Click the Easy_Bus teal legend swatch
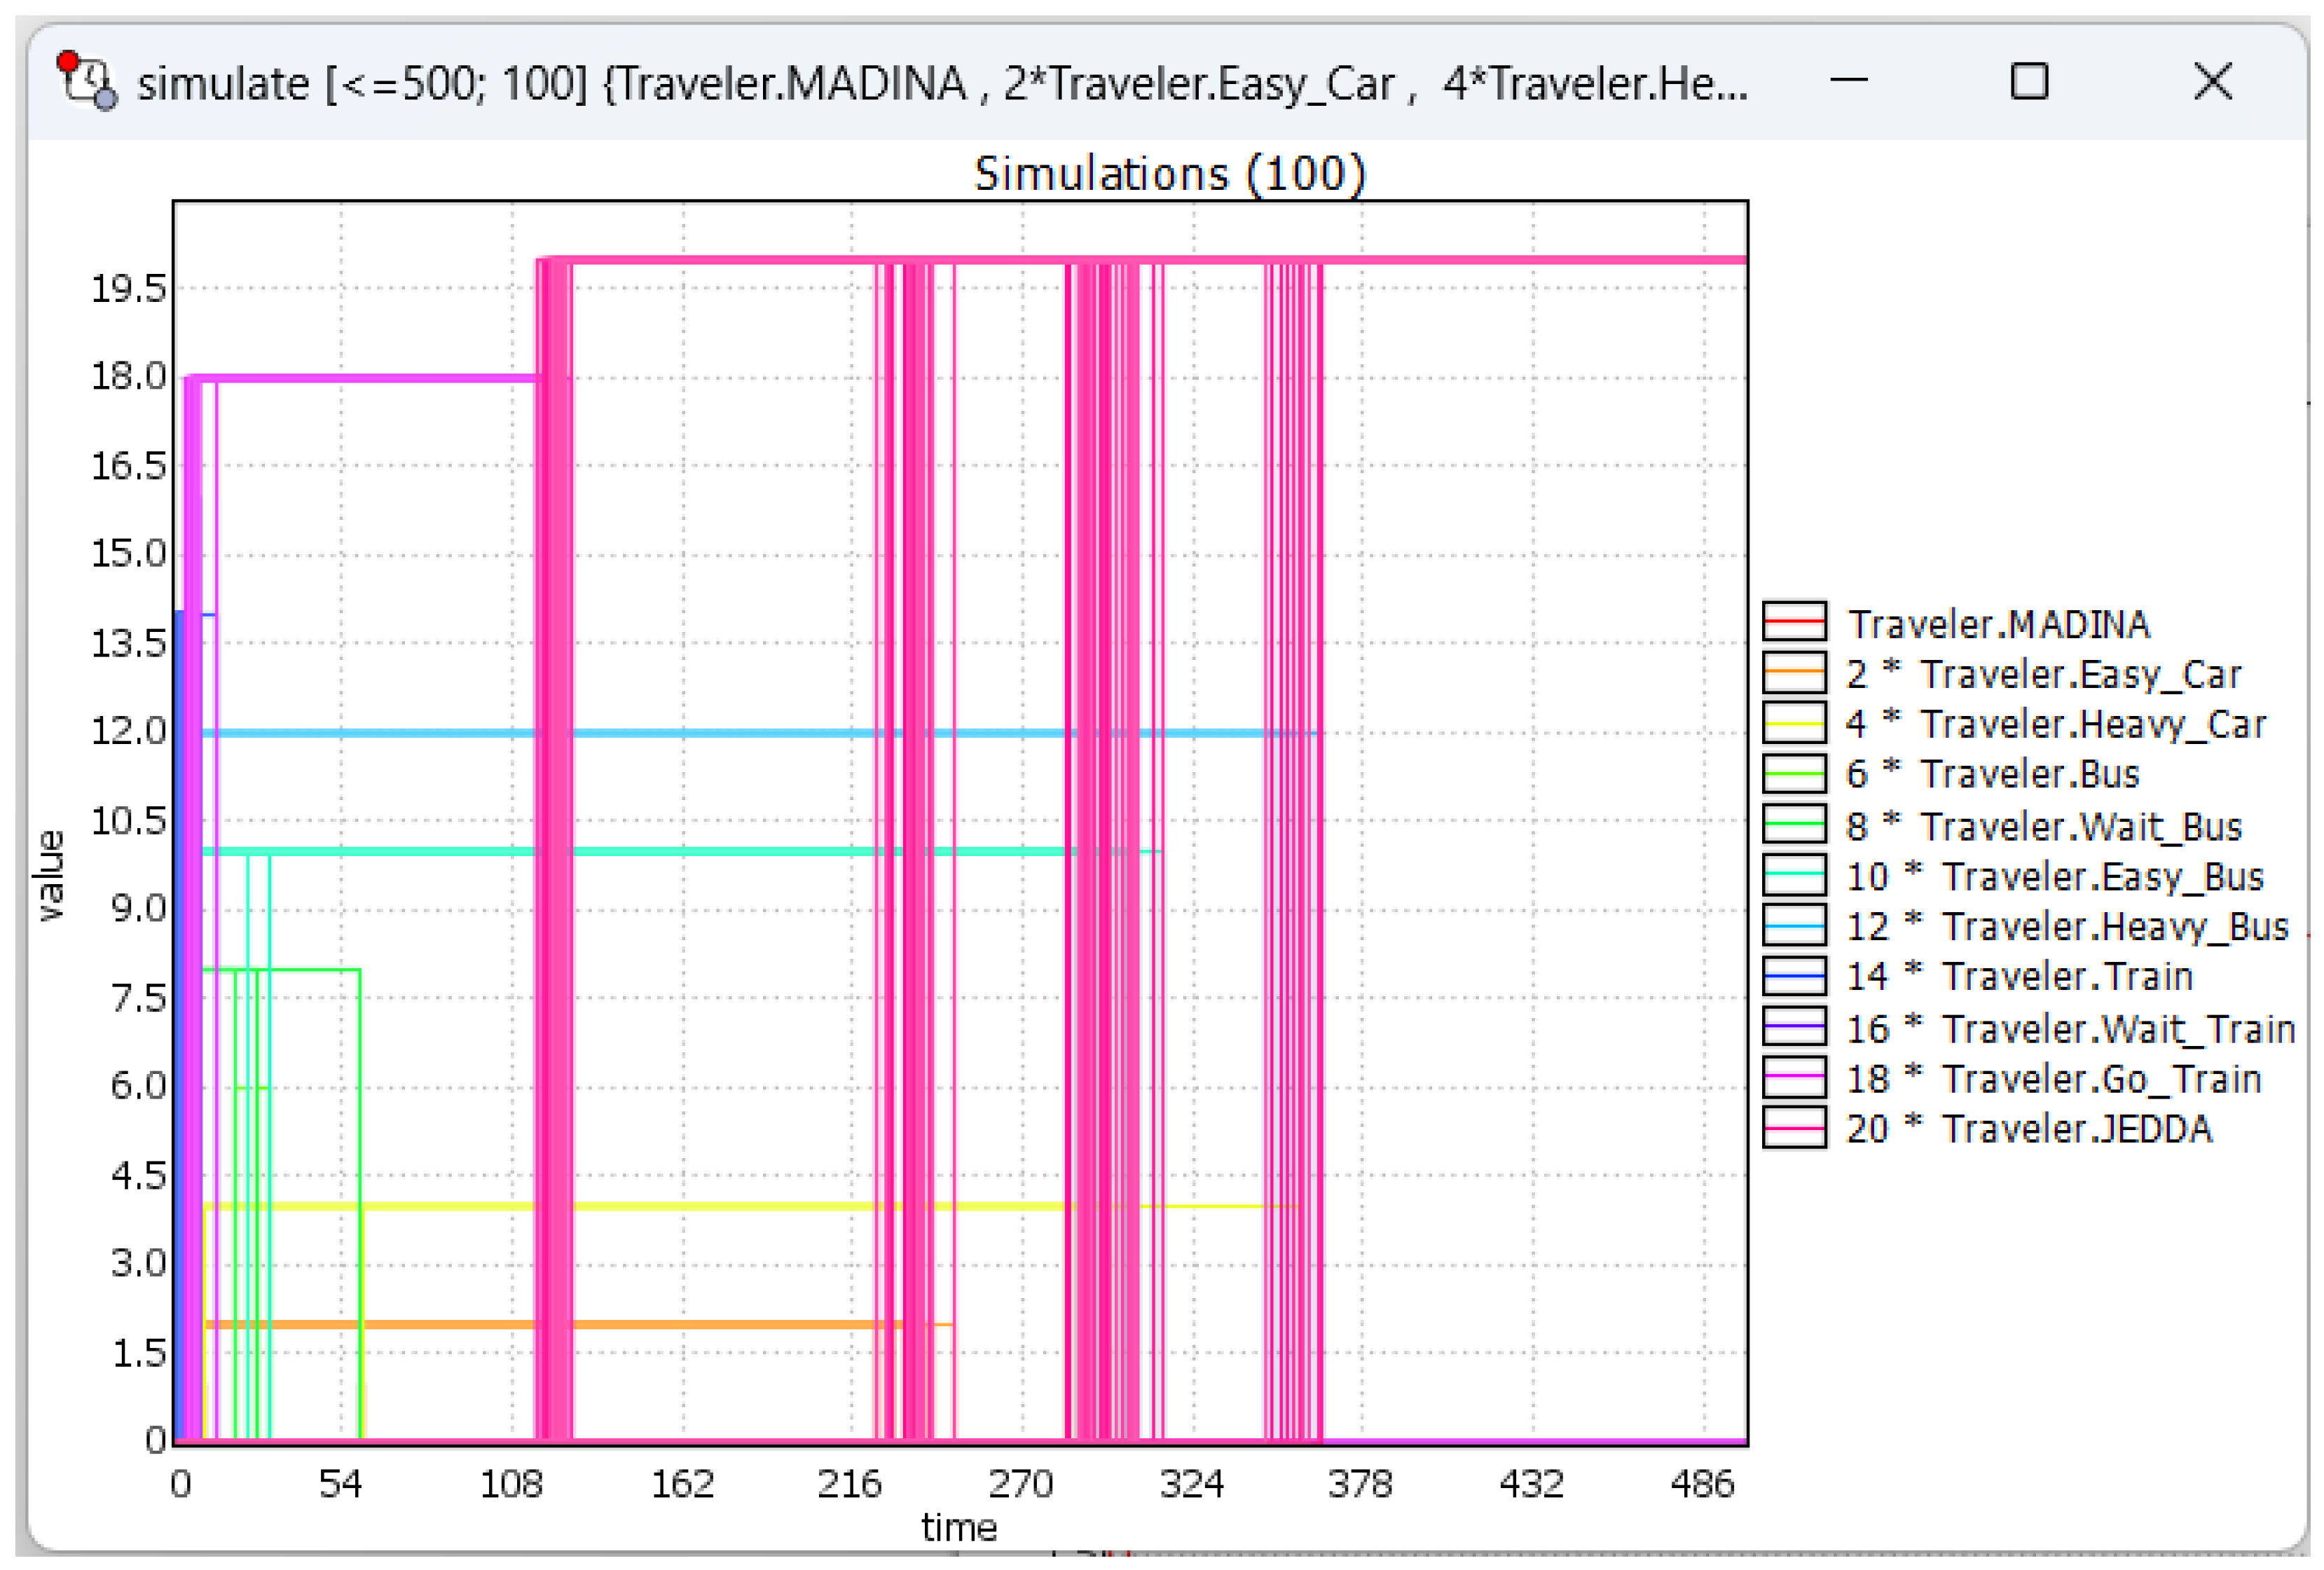 pyautogui.click(x=1794, y=875)
